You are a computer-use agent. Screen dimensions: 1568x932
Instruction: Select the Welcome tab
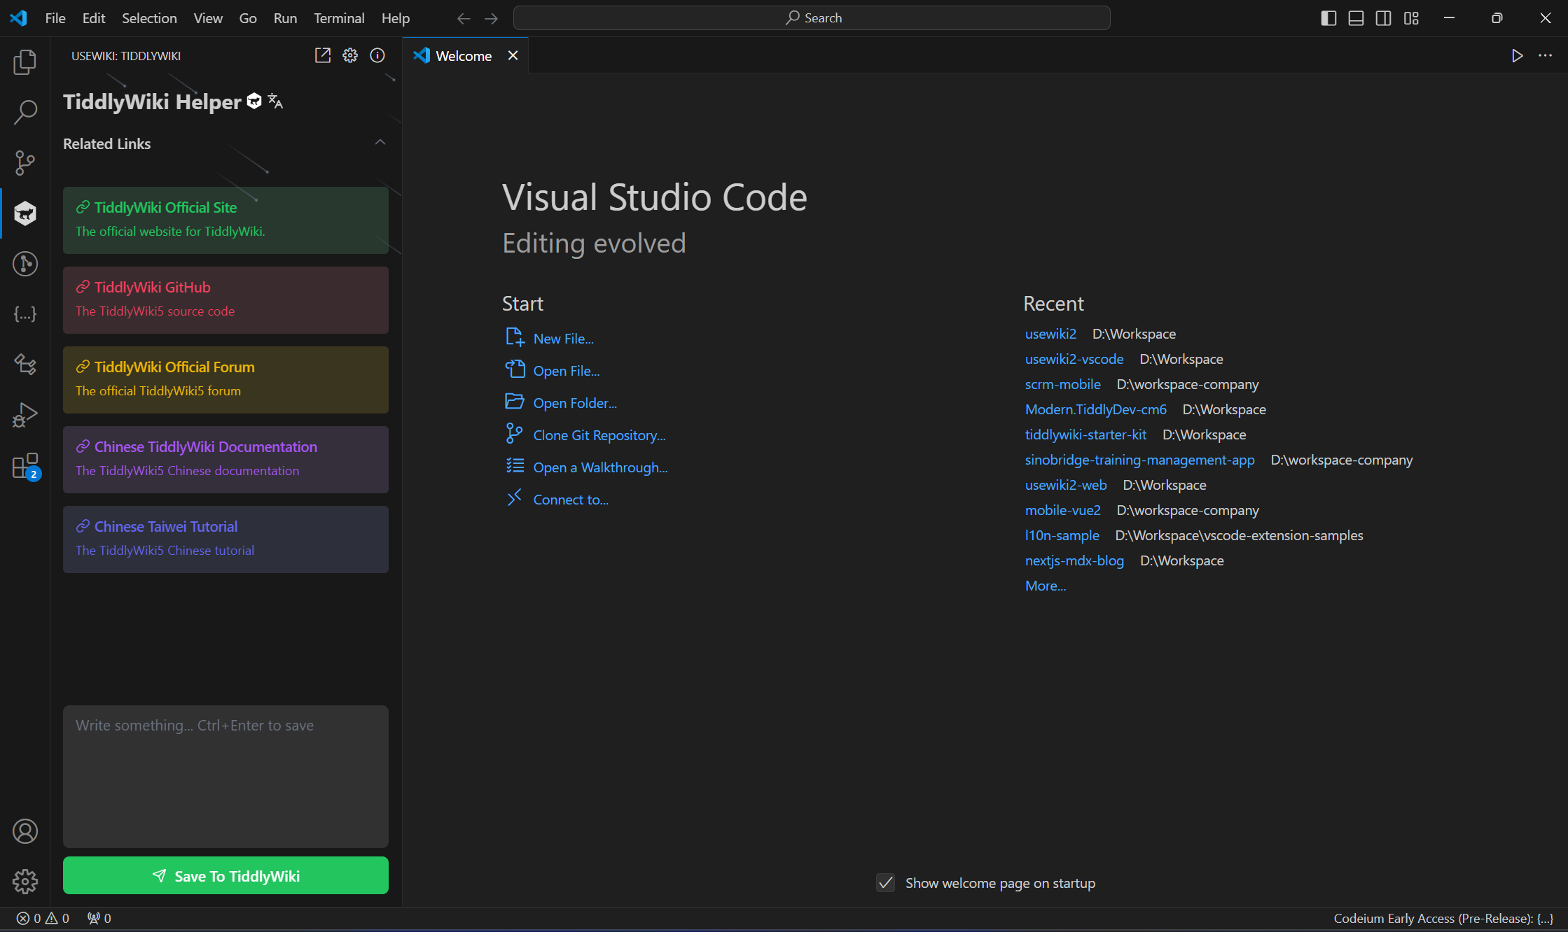(x=464, y=56)
